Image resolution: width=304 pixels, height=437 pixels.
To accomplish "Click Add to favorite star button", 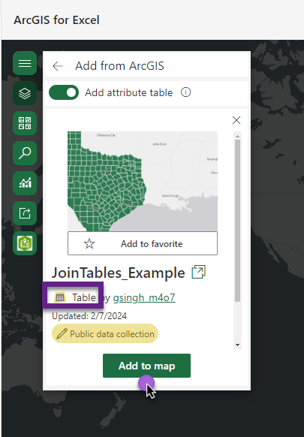I will click(143, 243).
